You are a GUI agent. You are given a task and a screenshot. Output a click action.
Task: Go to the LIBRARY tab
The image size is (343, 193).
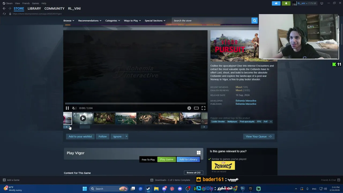click(34, 9)
